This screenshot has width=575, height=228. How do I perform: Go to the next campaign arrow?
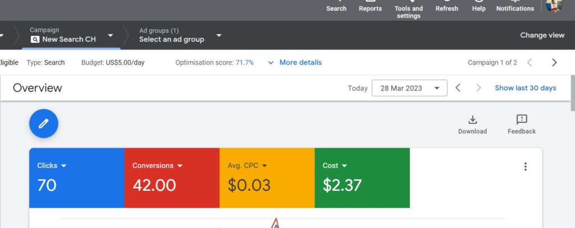click(x=554, y=63)
